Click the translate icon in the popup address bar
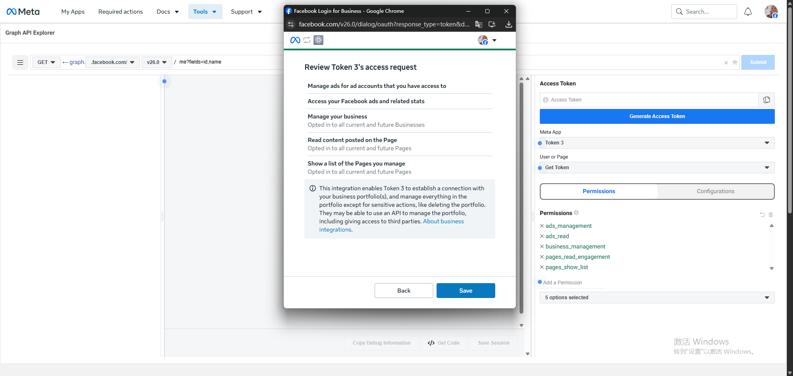793x376 pixels. pos(479,24)
